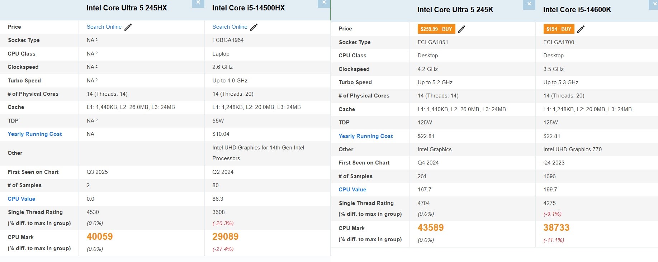Remove Intel Core Ultra 5 245HX column
This screenshot has width=658, height=262.
(x=198, y=3)
